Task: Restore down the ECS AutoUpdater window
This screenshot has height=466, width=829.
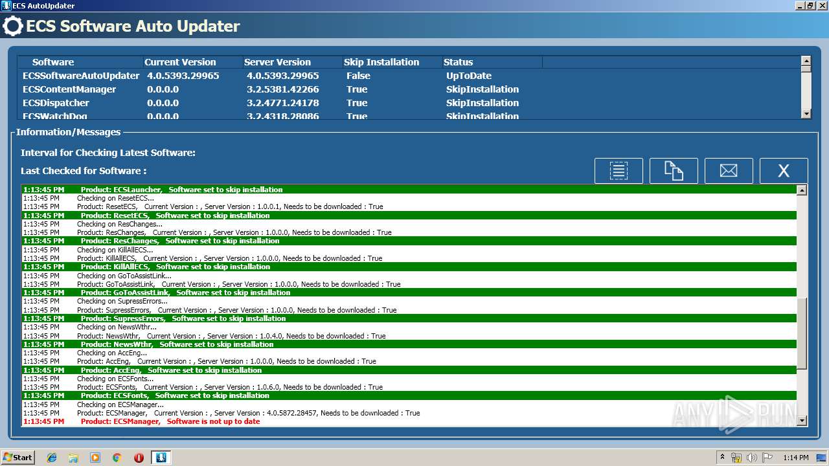Action: coord(810,5)
